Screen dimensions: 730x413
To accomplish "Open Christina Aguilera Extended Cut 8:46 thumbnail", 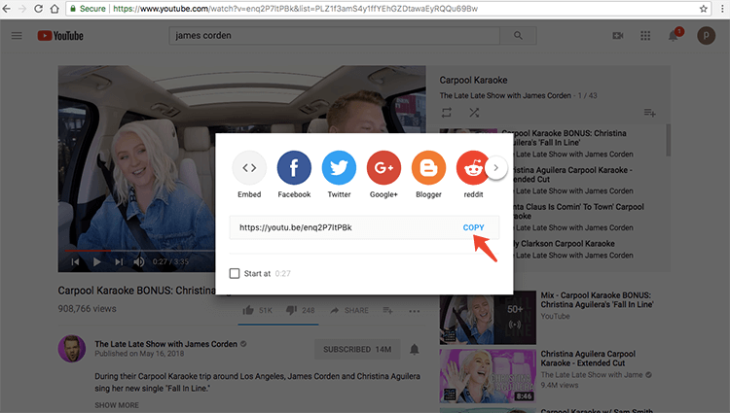I will [x=488, y=376].
